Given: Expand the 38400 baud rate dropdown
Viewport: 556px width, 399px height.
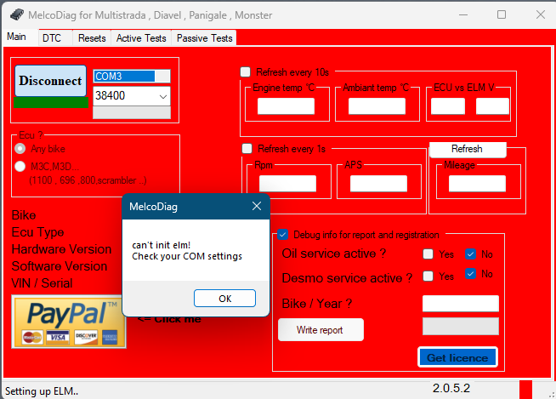Looking at the screenshot, I should coord(162,96).
